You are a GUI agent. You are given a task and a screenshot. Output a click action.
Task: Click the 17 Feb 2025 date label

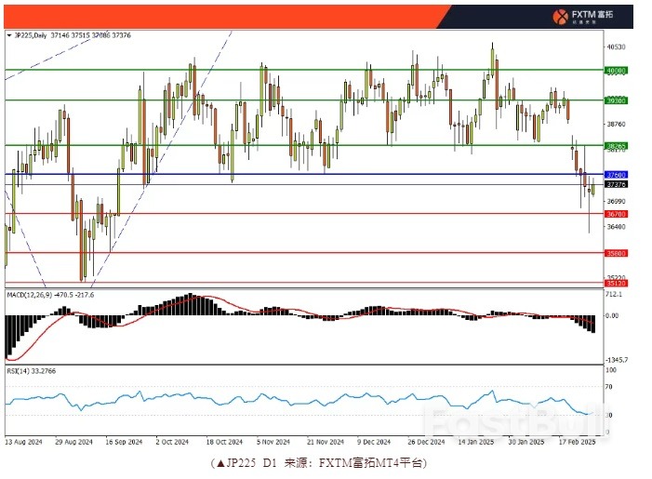click(576, 444)
